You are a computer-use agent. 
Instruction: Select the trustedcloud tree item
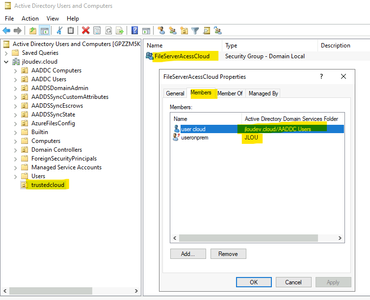tap(48, 185)
